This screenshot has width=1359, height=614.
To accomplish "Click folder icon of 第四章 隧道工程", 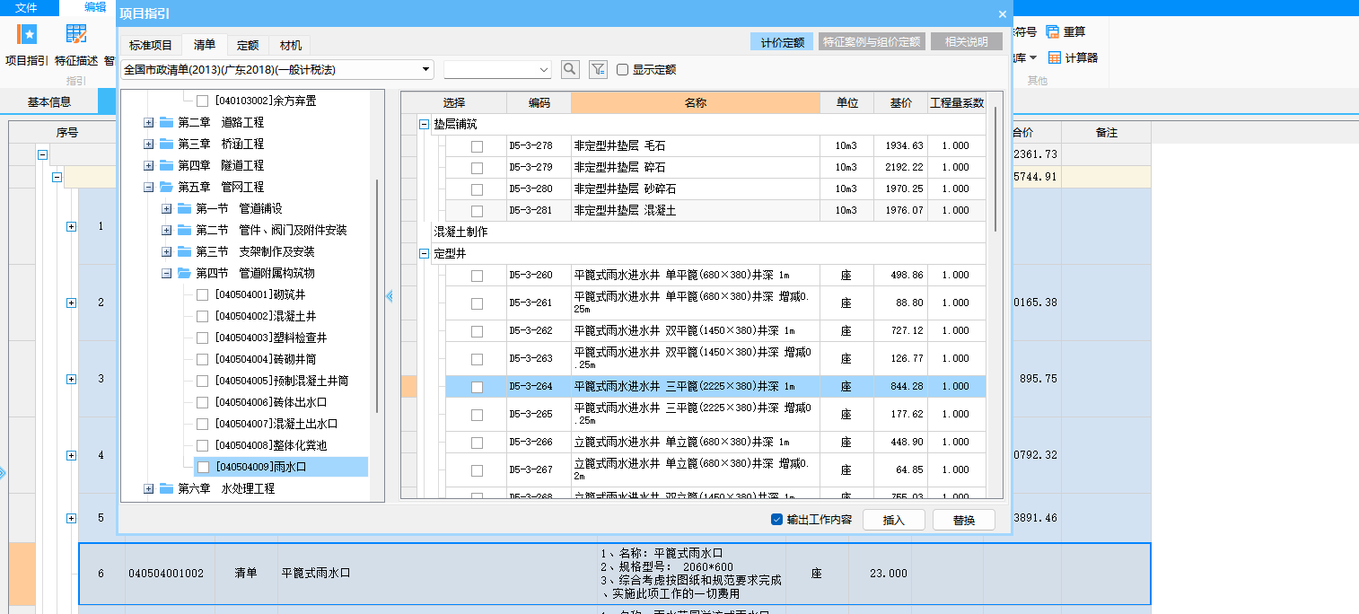I will pos(167,165).
